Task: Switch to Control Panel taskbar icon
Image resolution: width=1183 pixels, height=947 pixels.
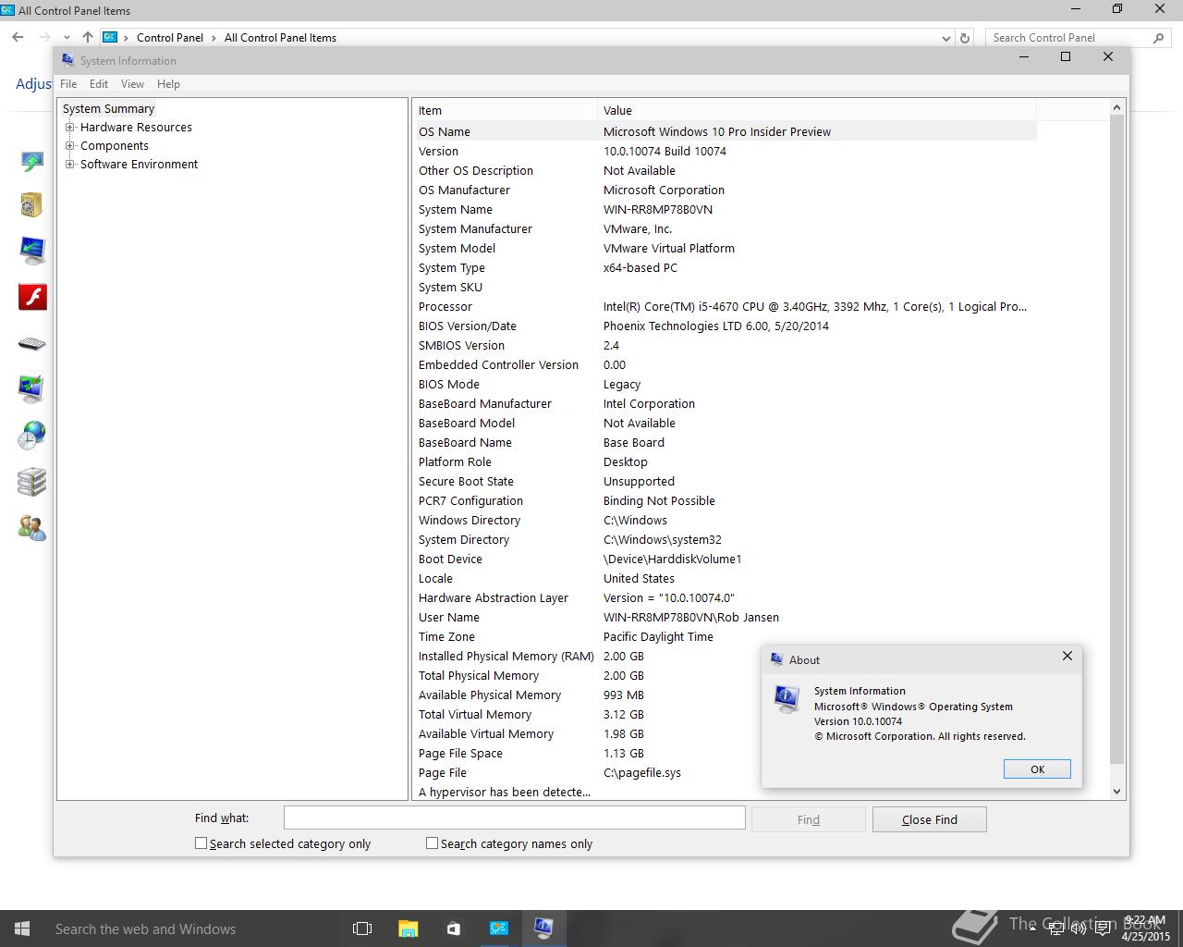Action: [498, 929]
